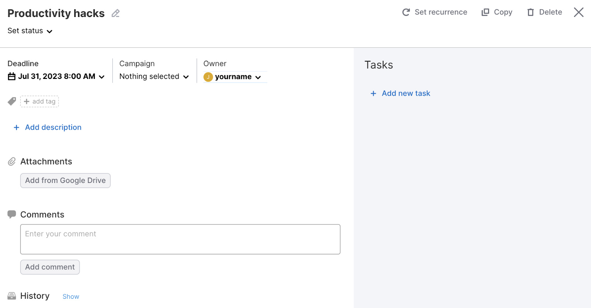The height and width of the screenshot is (308, 591).
Task: Click the Deadline label
Action: click(x=23, y=63)
